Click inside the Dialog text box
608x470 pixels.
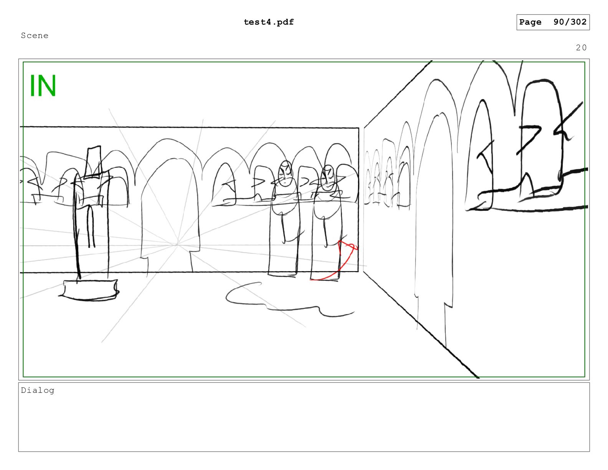[304, 417]
